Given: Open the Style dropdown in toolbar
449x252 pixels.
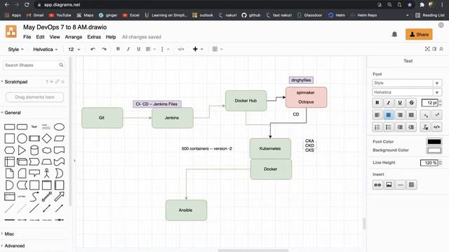Looking at the screenshot, I should 15,49.
